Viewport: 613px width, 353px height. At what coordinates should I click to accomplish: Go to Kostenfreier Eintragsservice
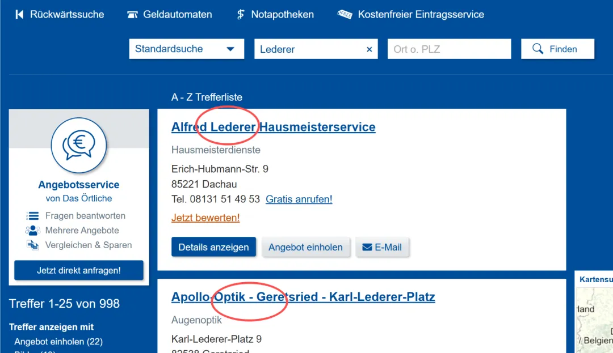pyautogui.click(x=421, y=15)
